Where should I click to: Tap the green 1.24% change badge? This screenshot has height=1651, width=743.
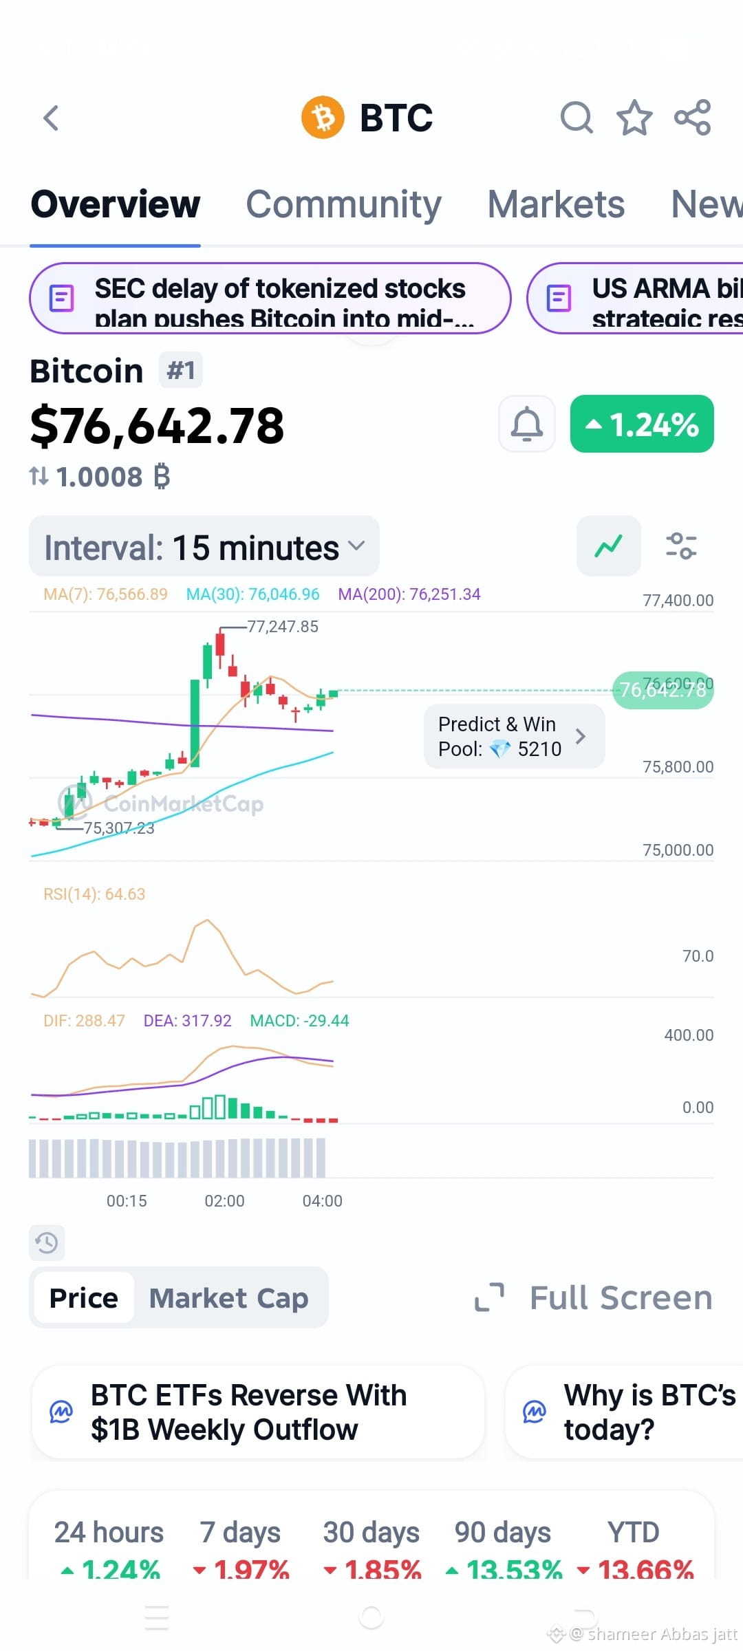click(x=642, y=424)
